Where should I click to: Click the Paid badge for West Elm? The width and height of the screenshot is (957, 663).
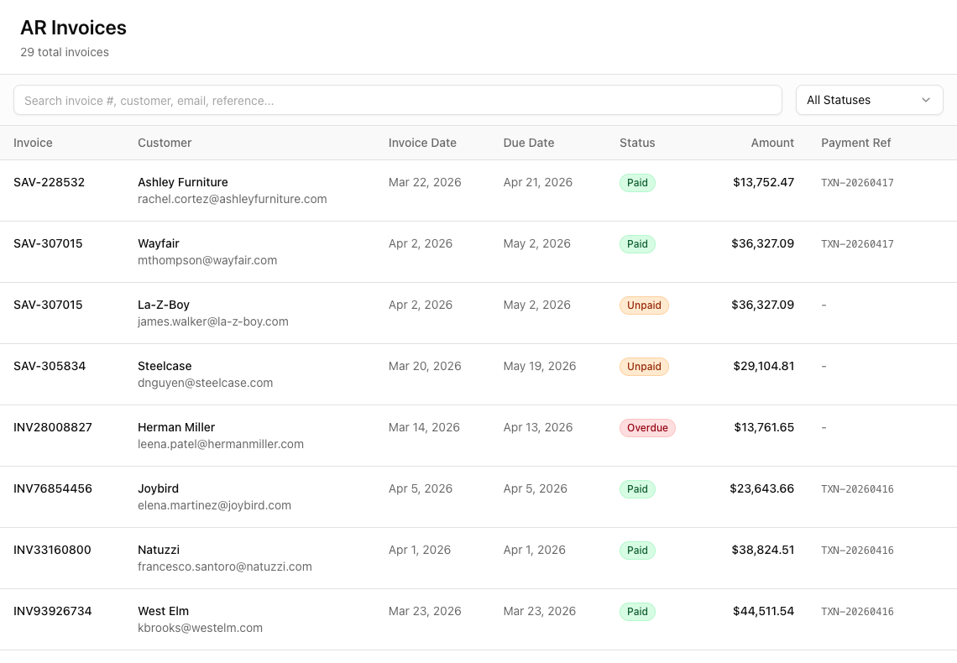(x=637, y=612)
